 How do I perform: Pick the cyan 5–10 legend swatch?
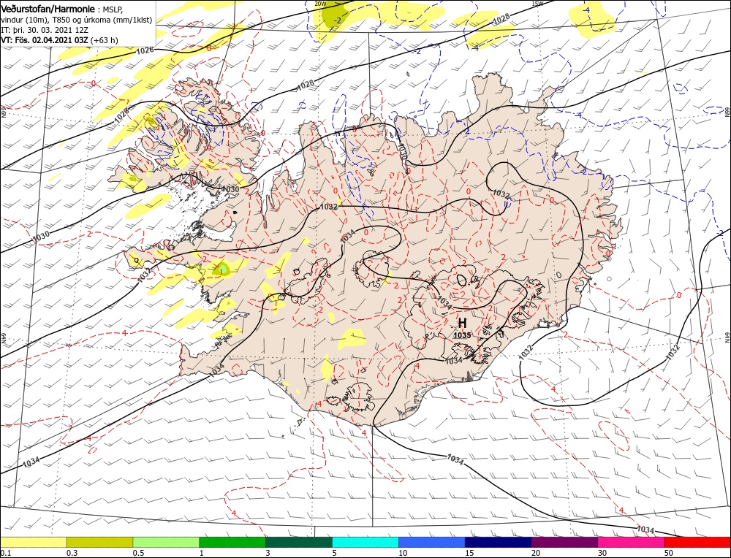point(365,542)
